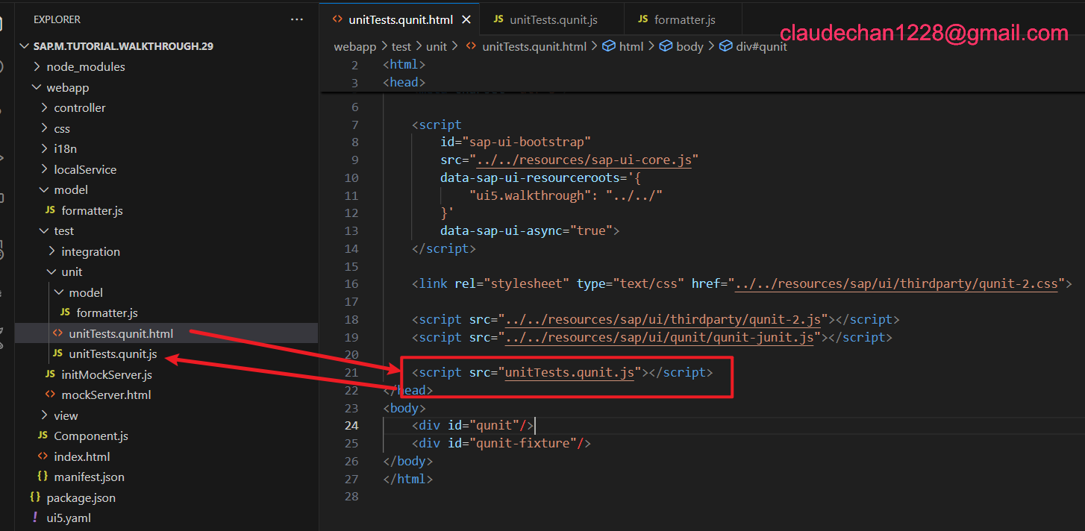
Task: Click the HTML icon beside index.html
Action: pos(43,456)
